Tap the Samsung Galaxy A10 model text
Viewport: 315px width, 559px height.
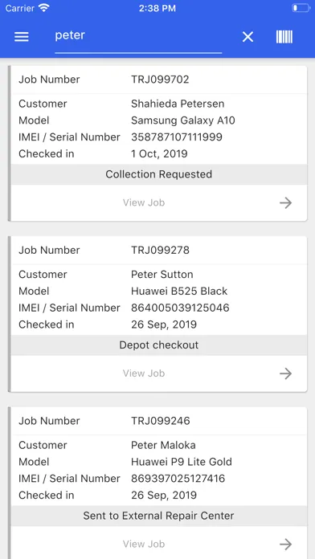point(183,120)
